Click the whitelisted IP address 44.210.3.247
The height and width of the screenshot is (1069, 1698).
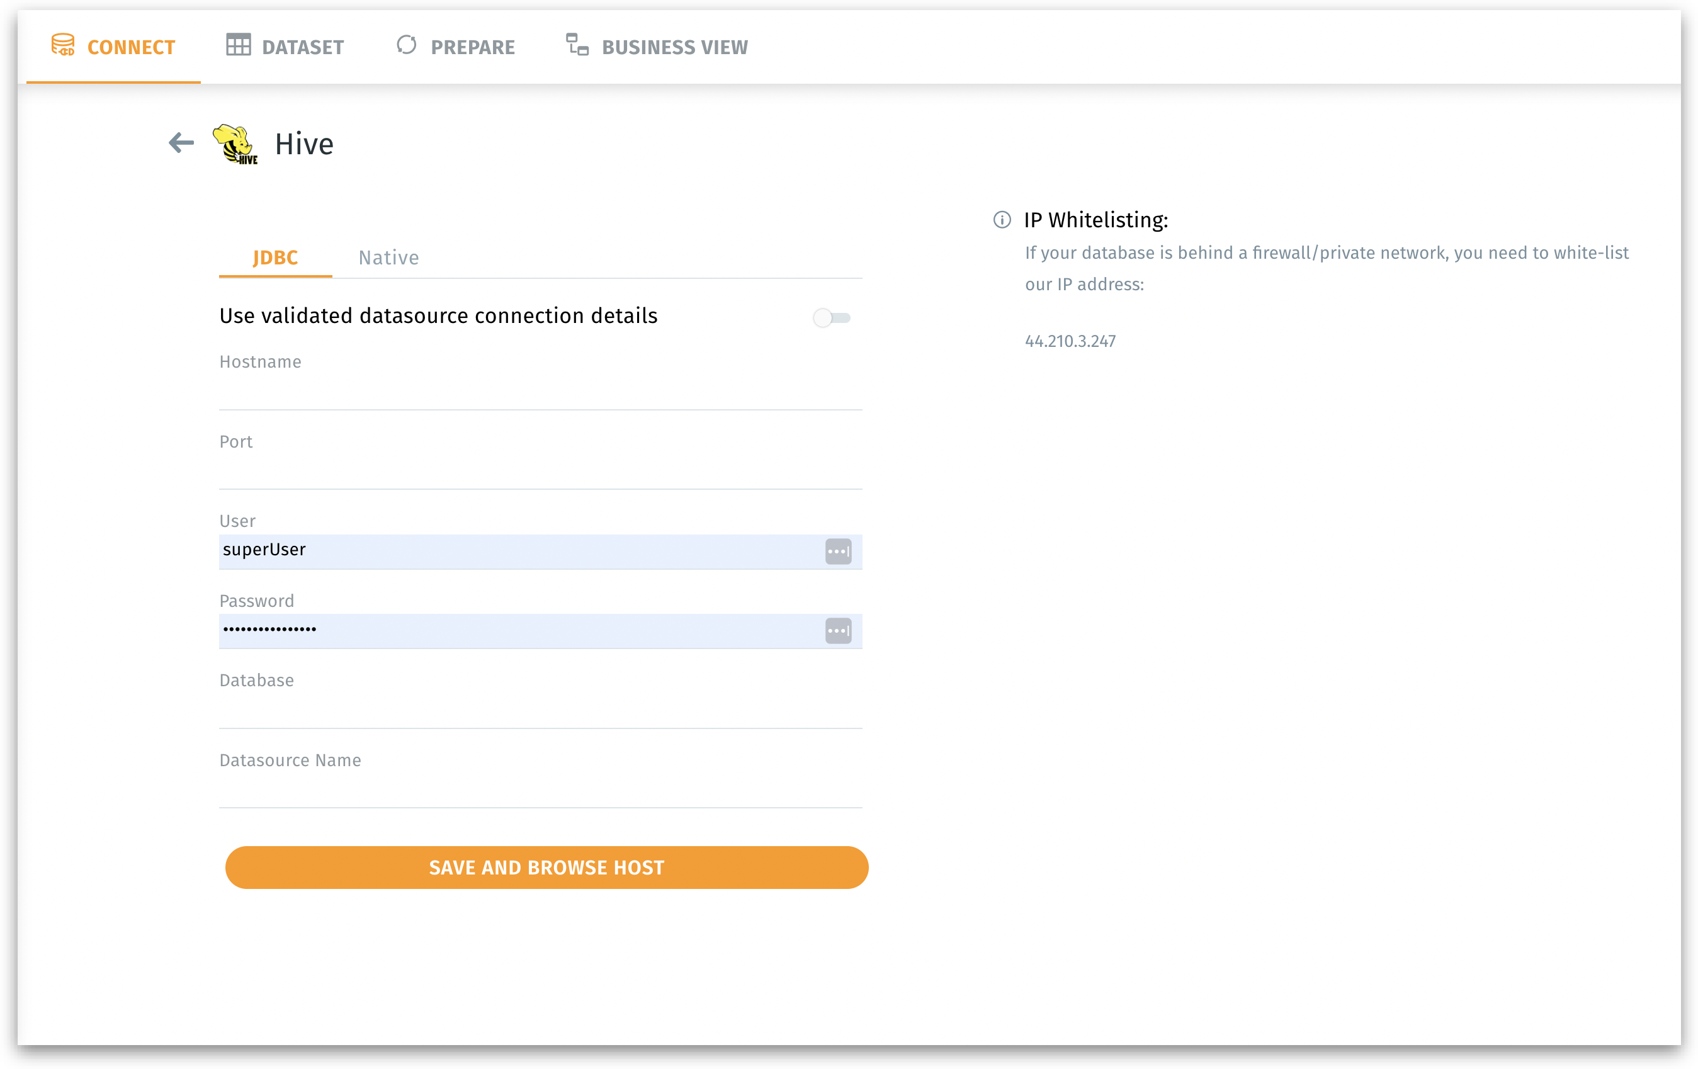pyautogui.click(x=1070, y=341)
